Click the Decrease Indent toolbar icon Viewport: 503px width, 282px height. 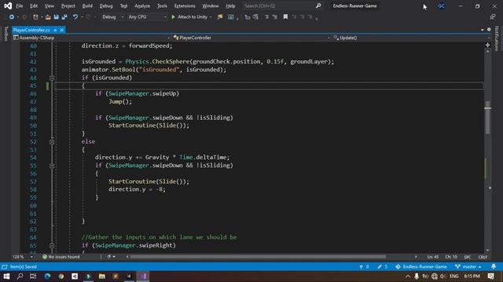coord(266,17)
